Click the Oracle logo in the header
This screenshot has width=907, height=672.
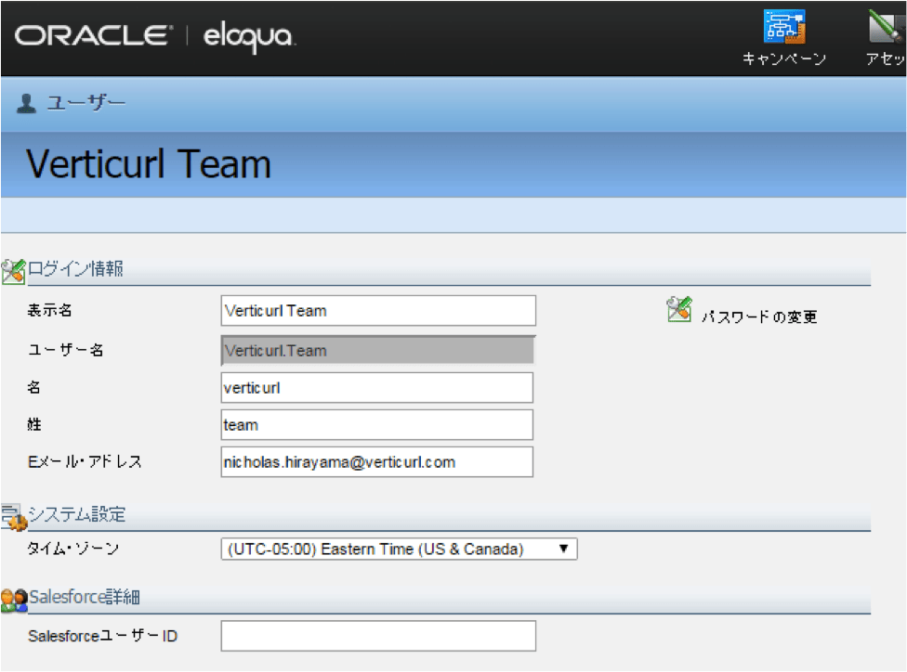click(93, 36)
